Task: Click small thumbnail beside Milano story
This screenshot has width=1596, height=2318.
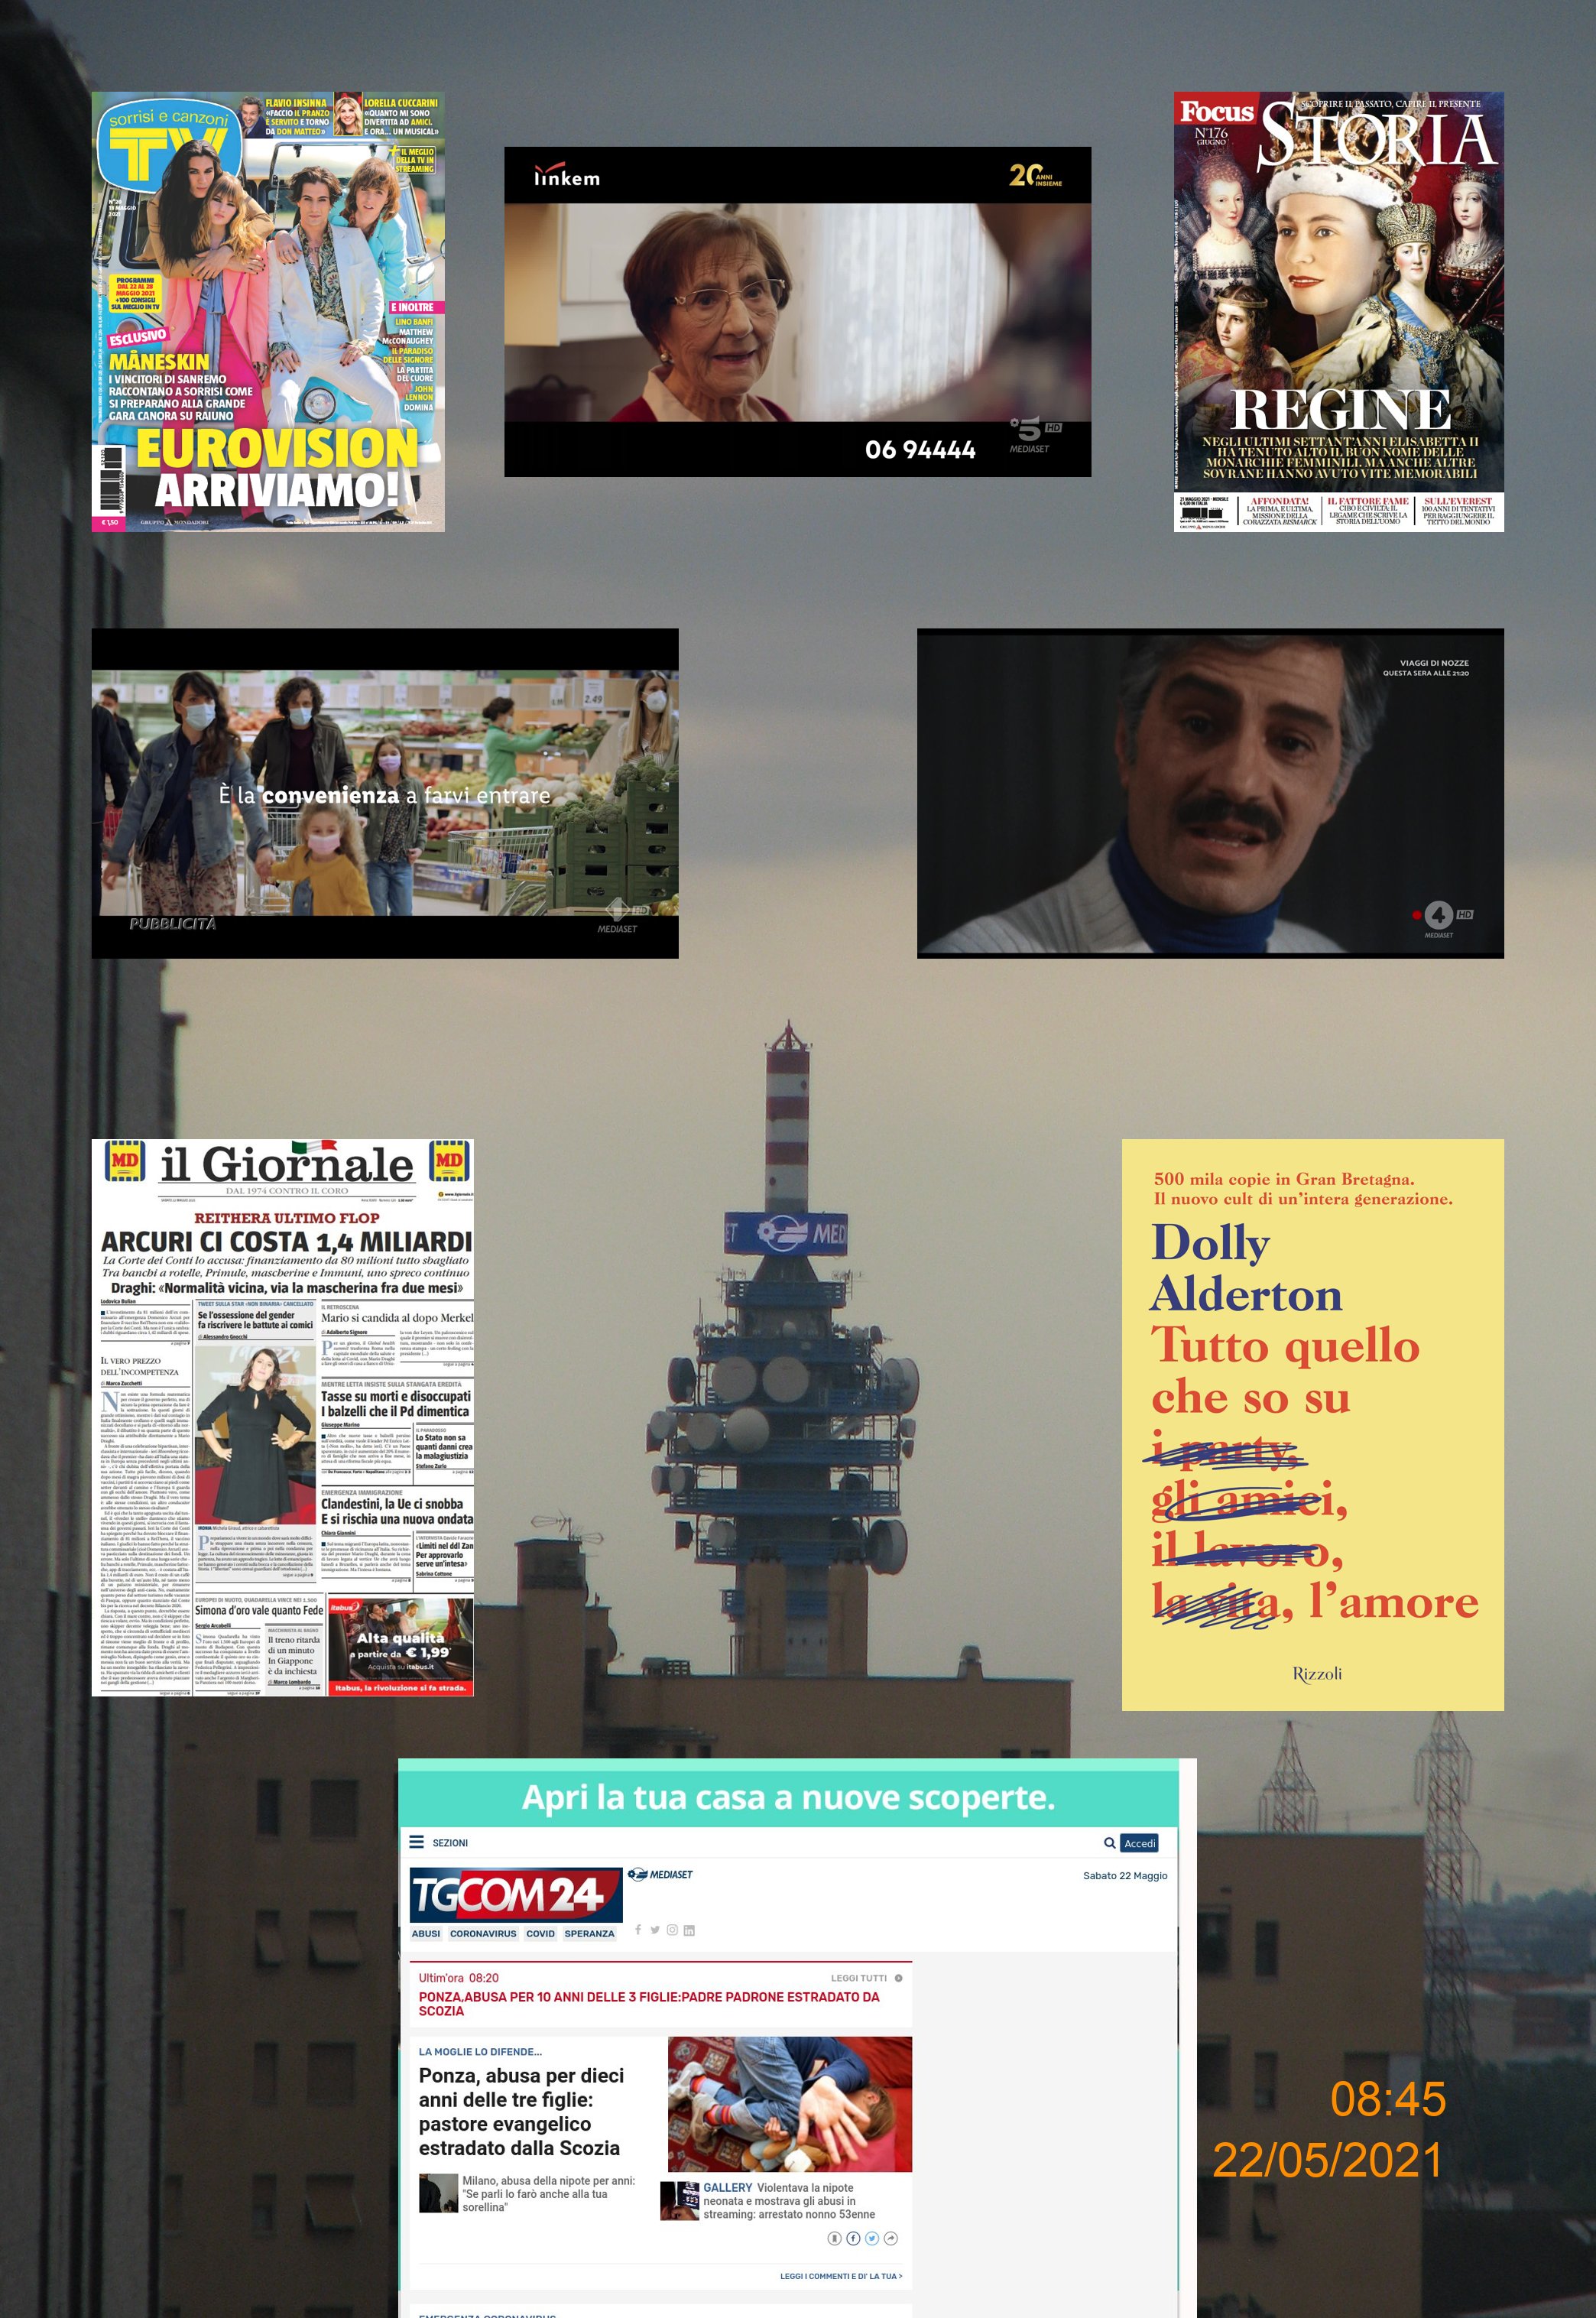Action: pos(438,2192)
